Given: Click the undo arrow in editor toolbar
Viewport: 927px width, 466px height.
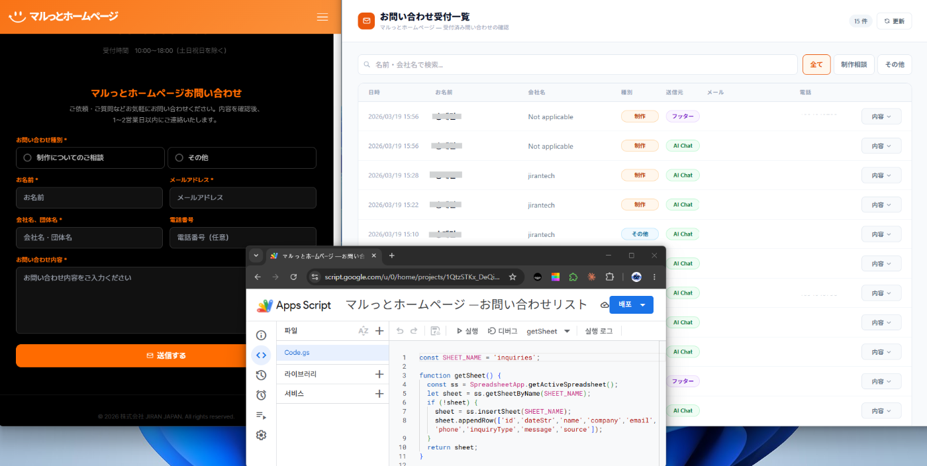Looking at the screenshot, I should (400, 331).
